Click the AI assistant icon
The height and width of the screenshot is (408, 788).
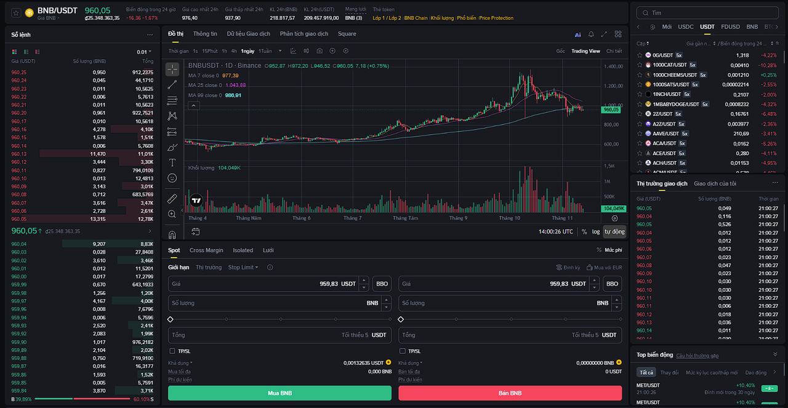577,35
